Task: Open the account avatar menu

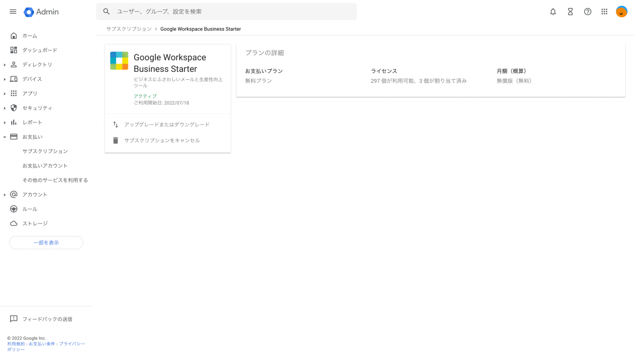Action: [622, 12]
